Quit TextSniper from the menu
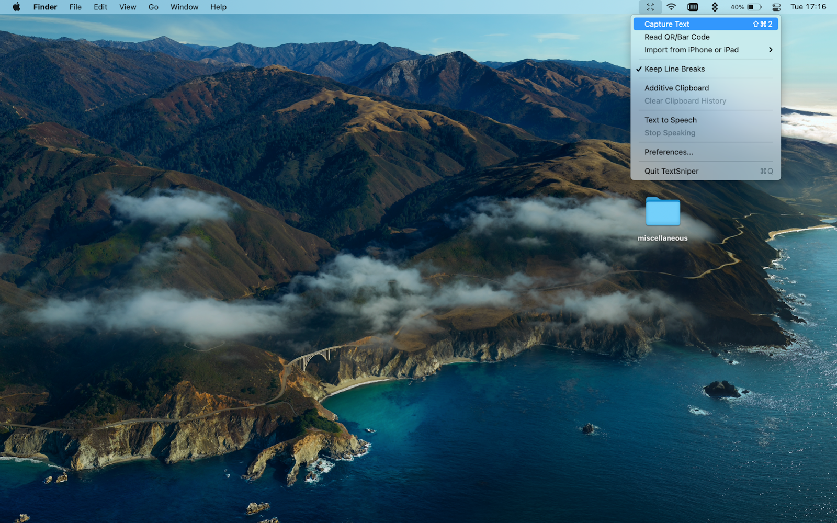 (706, 171)
